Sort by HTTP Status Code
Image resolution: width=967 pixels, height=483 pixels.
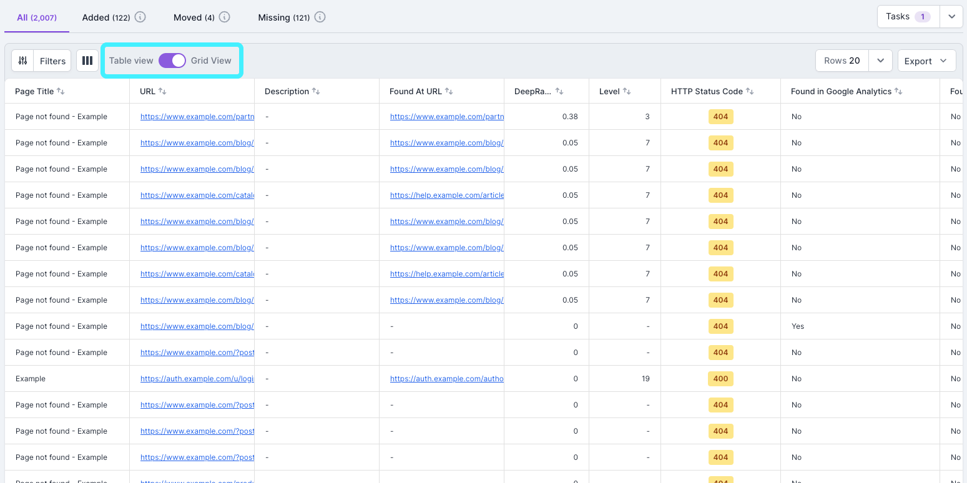748,90
